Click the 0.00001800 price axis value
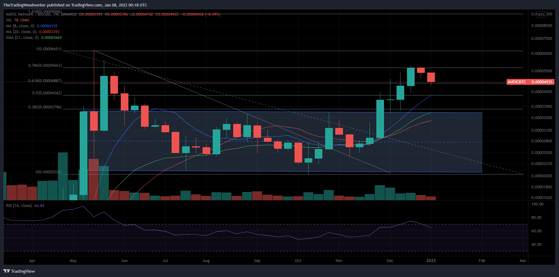 [x=542, y=187]
